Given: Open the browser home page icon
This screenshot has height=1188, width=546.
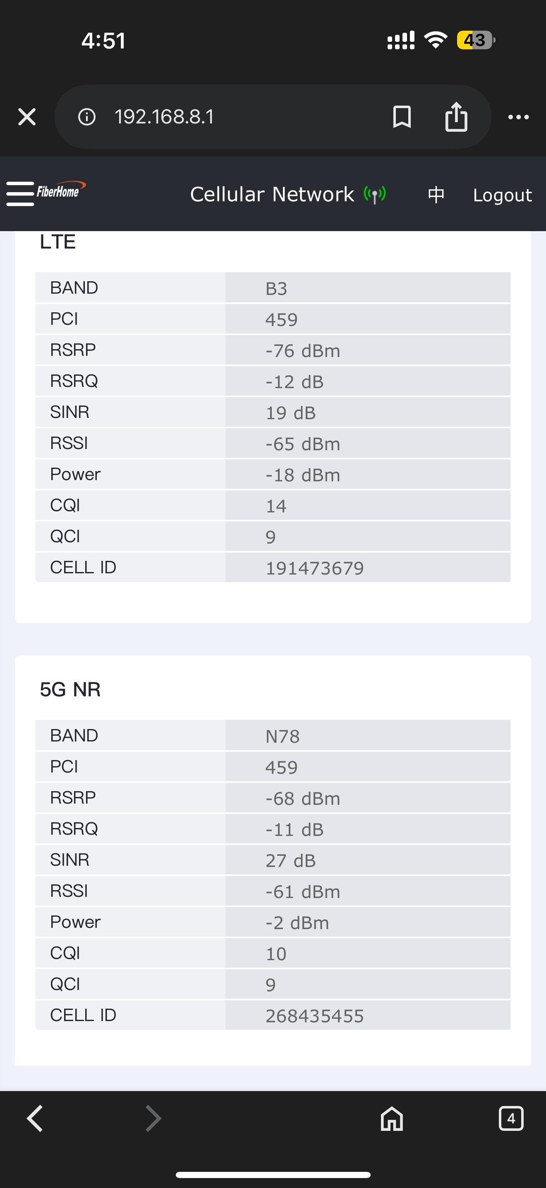Looking at the screenshot, I should [392, 1118].
